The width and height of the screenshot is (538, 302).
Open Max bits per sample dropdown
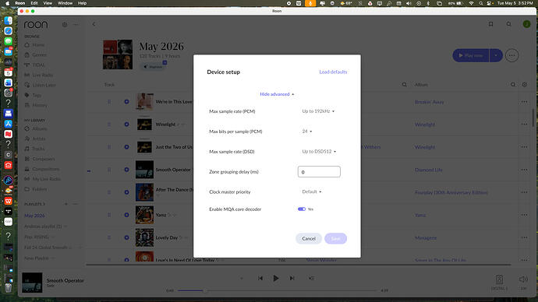point(306,132)
